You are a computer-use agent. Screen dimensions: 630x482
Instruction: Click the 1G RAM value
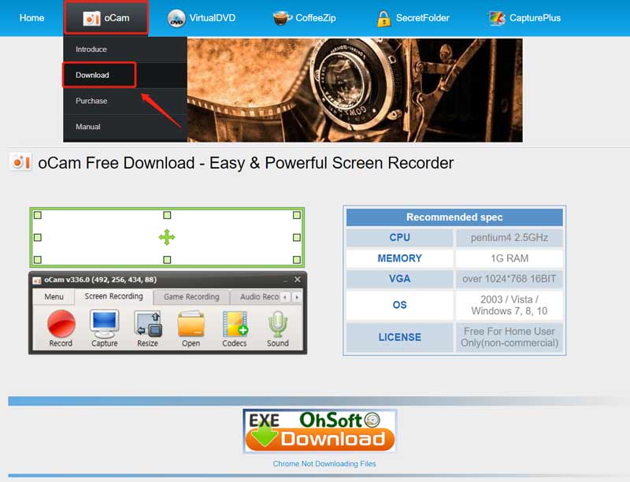coord(509,258)
